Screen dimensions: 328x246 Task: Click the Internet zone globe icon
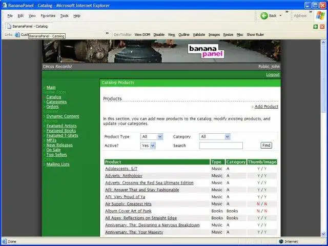pyautogui.click(x=281, y=241)
